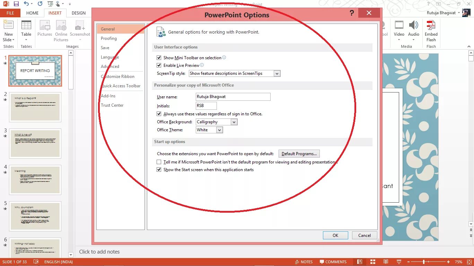Toggle Show the Start screen checkbox
474x266 pixels.
coord(159,170)
